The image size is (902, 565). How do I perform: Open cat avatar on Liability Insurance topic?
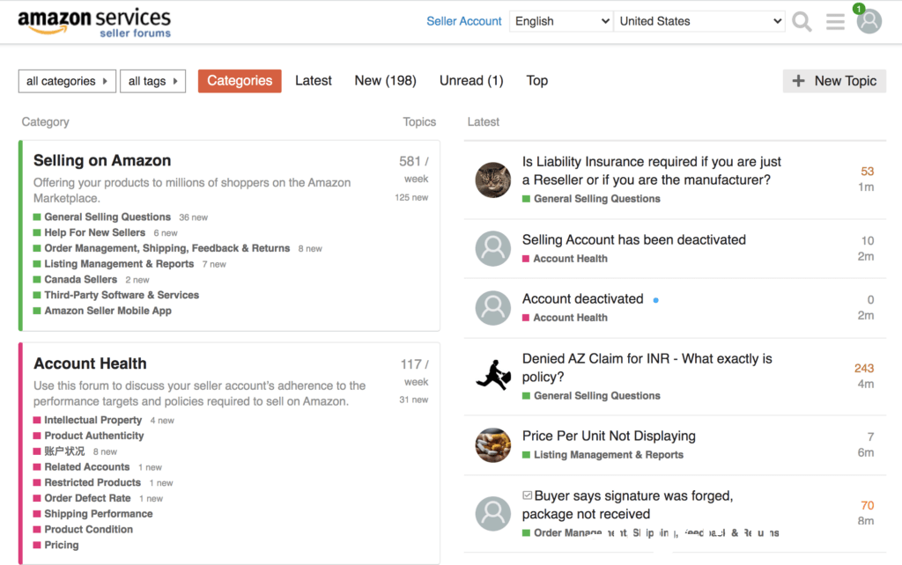coord(493,180)
